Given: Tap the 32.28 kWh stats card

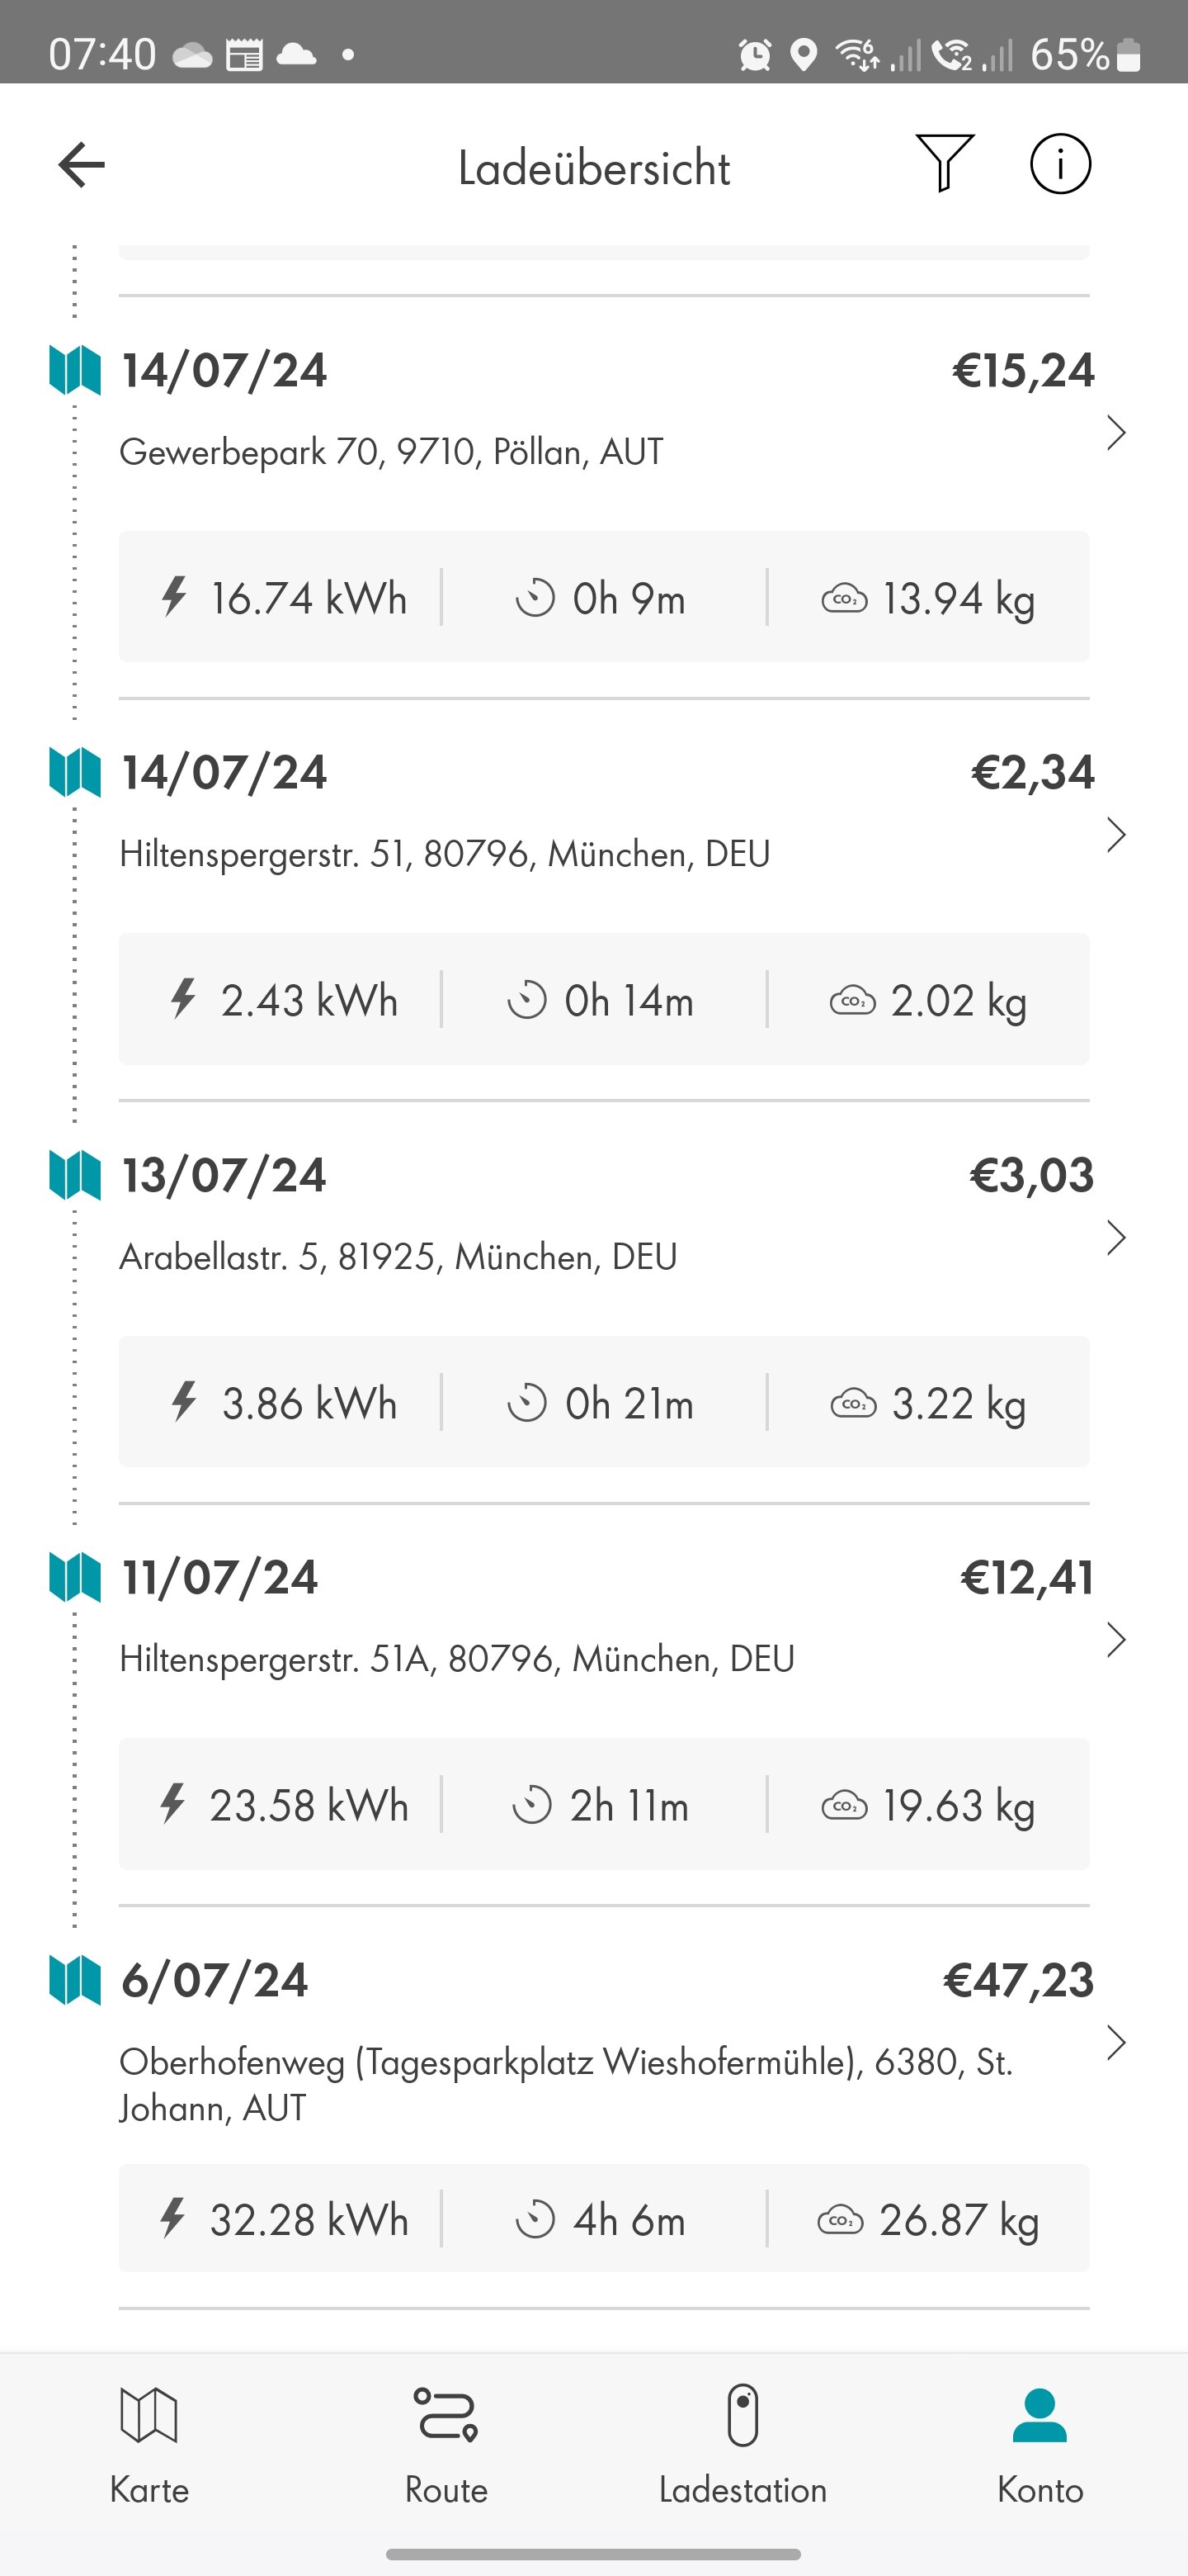Looking at the screenshot, I should tap(604, 2220).
